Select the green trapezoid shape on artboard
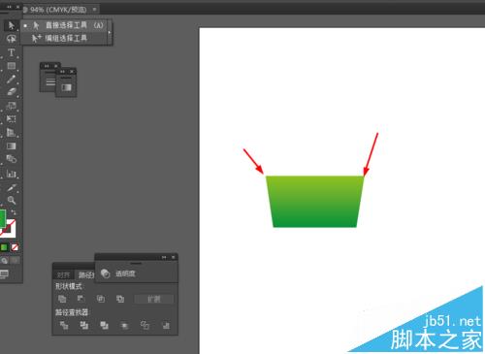485x354 pixels. click(314, 202)
